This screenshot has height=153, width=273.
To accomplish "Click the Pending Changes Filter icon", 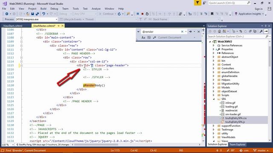I will [x=234, y=31].
